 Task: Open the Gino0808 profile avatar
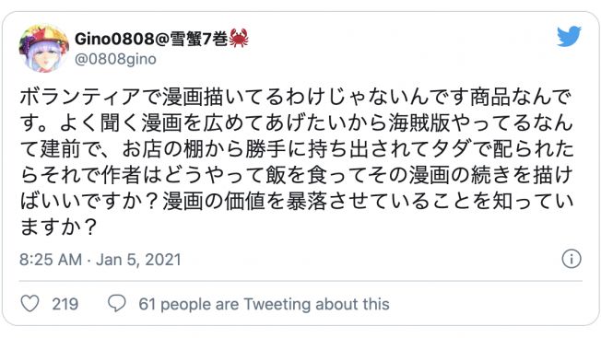(x=44, y=48)
